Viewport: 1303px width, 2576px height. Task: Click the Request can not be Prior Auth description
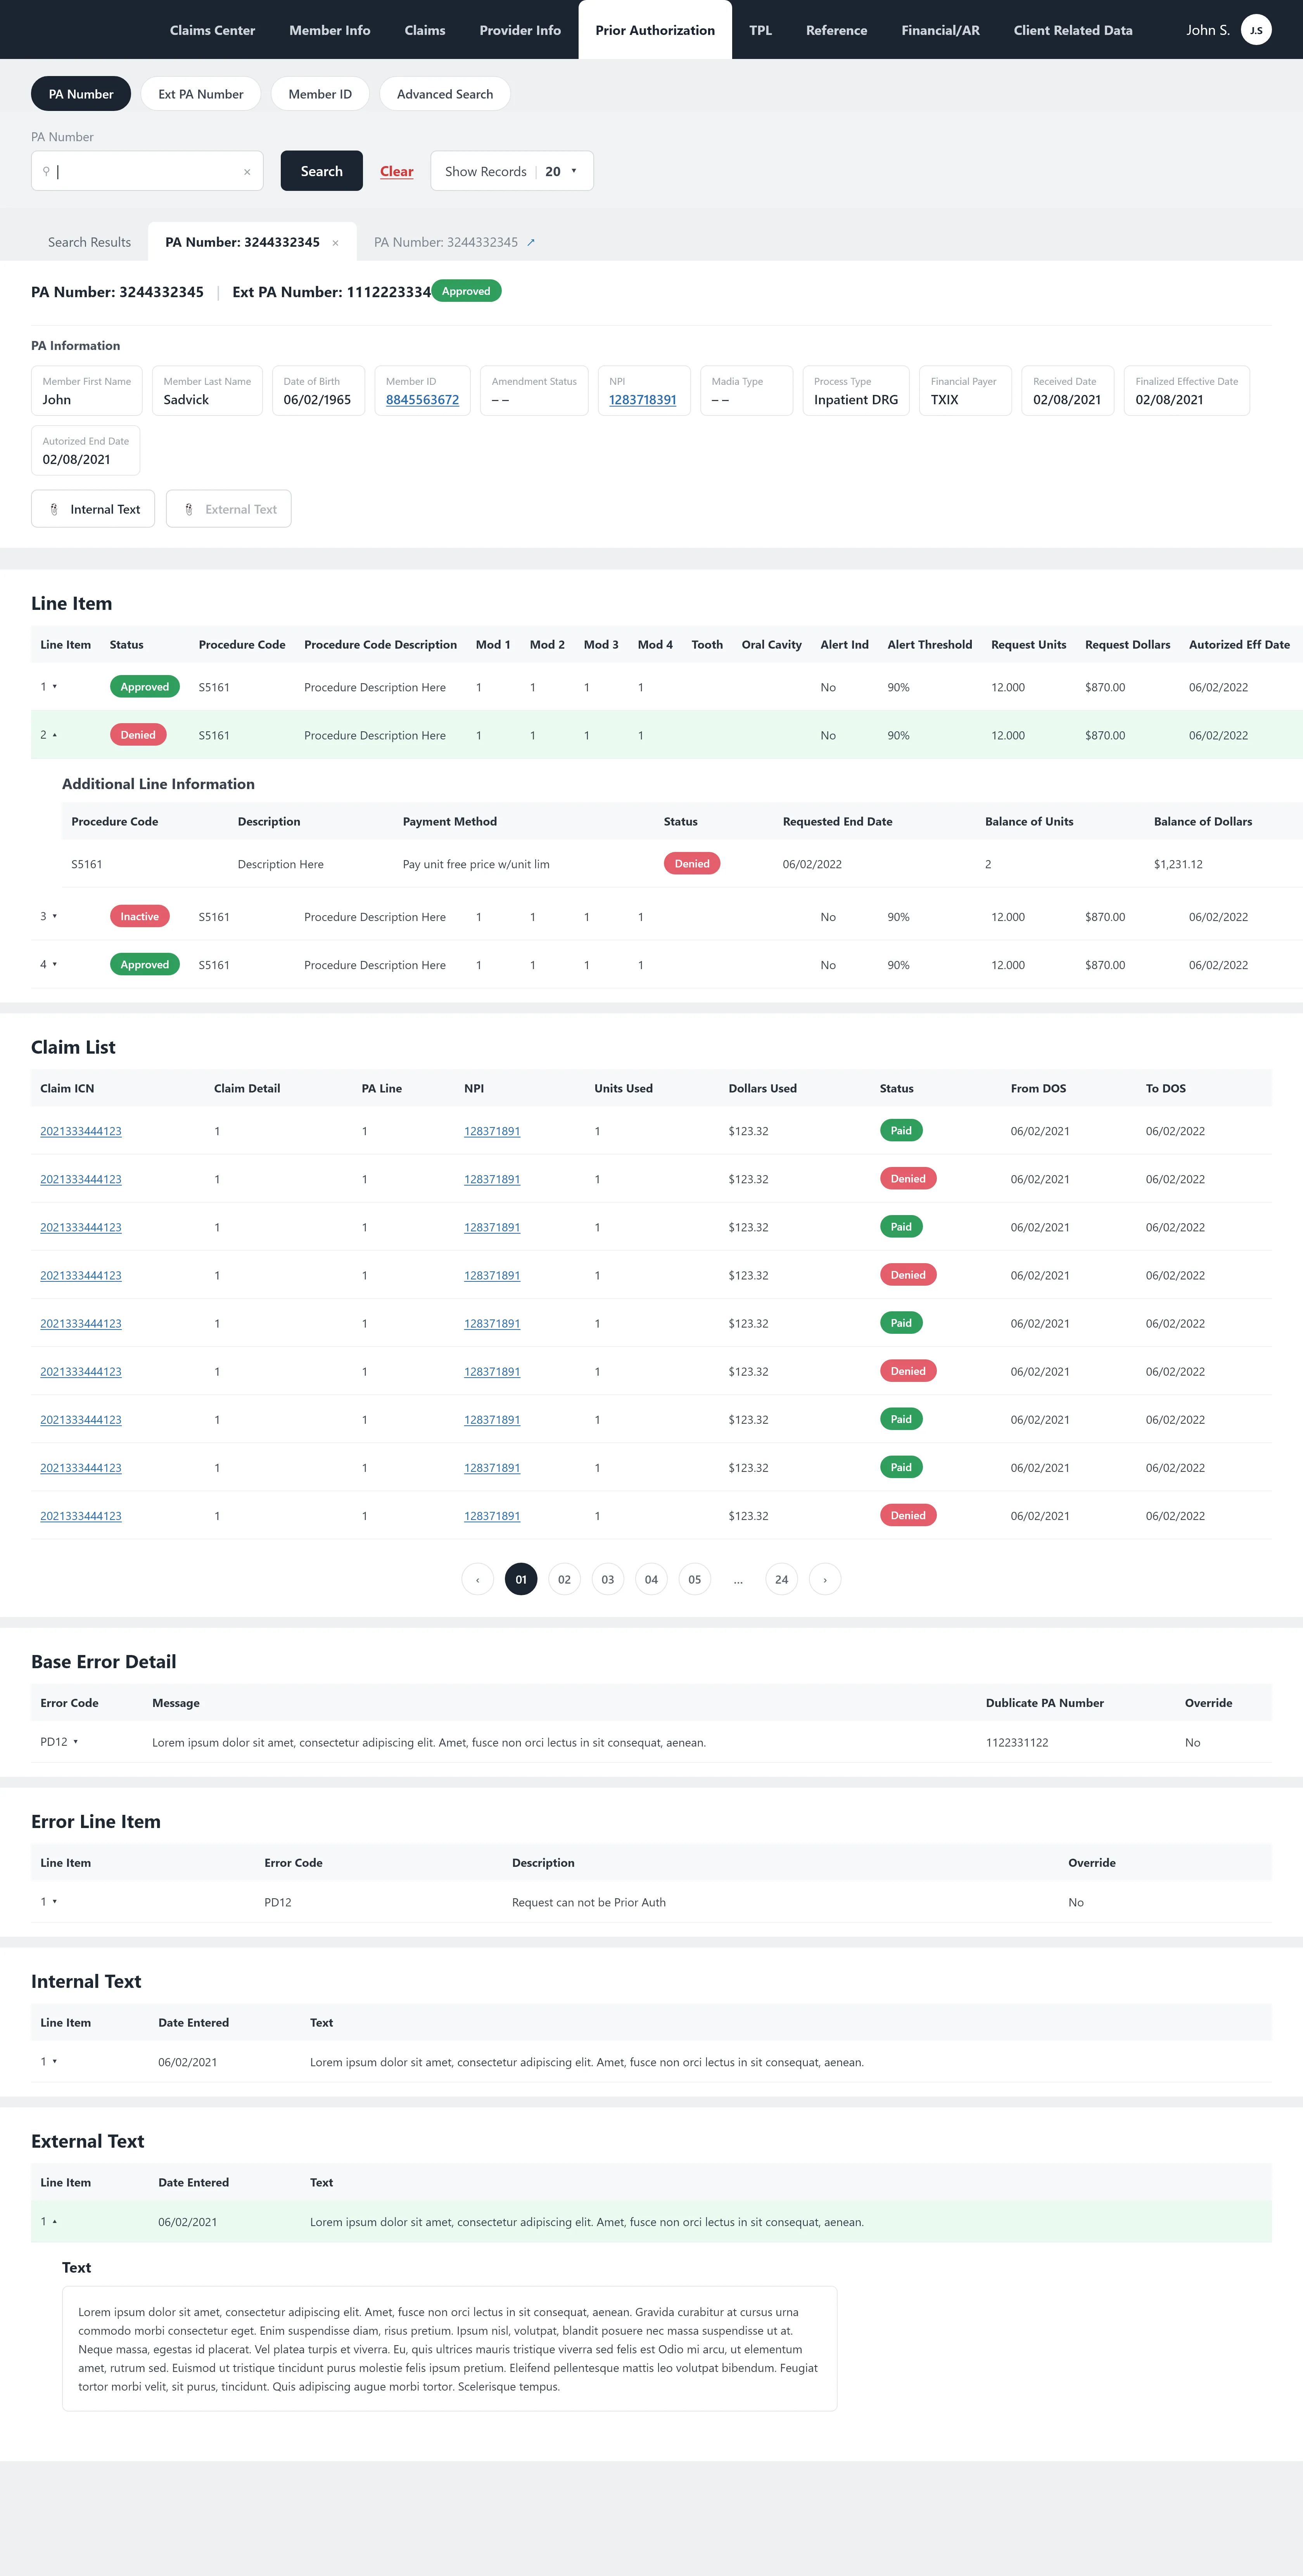589,1902
